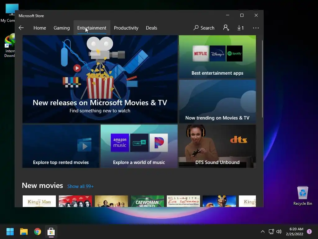Open the See more ellipsis menu
Screen dimensions: 318x239
point(256,28)
